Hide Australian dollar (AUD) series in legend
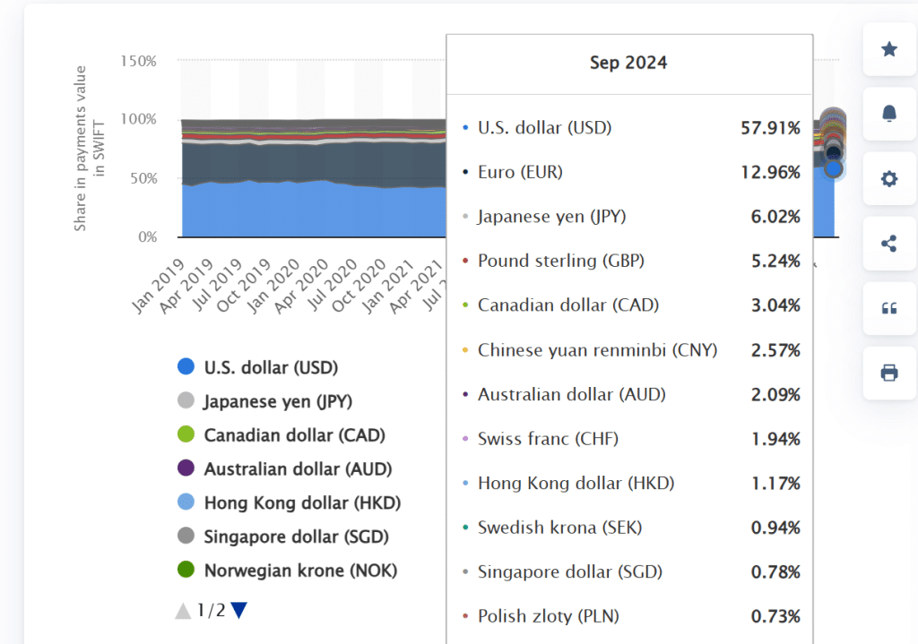Viewport: 918px width, 644px height. click(x=298, y=469)
